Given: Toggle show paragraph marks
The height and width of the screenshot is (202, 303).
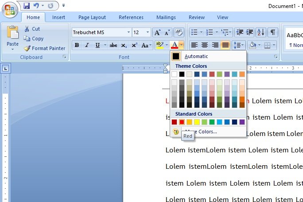Looking at the screenshot, I should 273,32.
